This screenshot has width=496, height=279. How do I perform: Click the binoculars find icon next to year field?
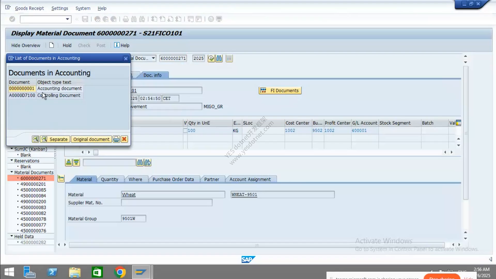tap(219, 58)
